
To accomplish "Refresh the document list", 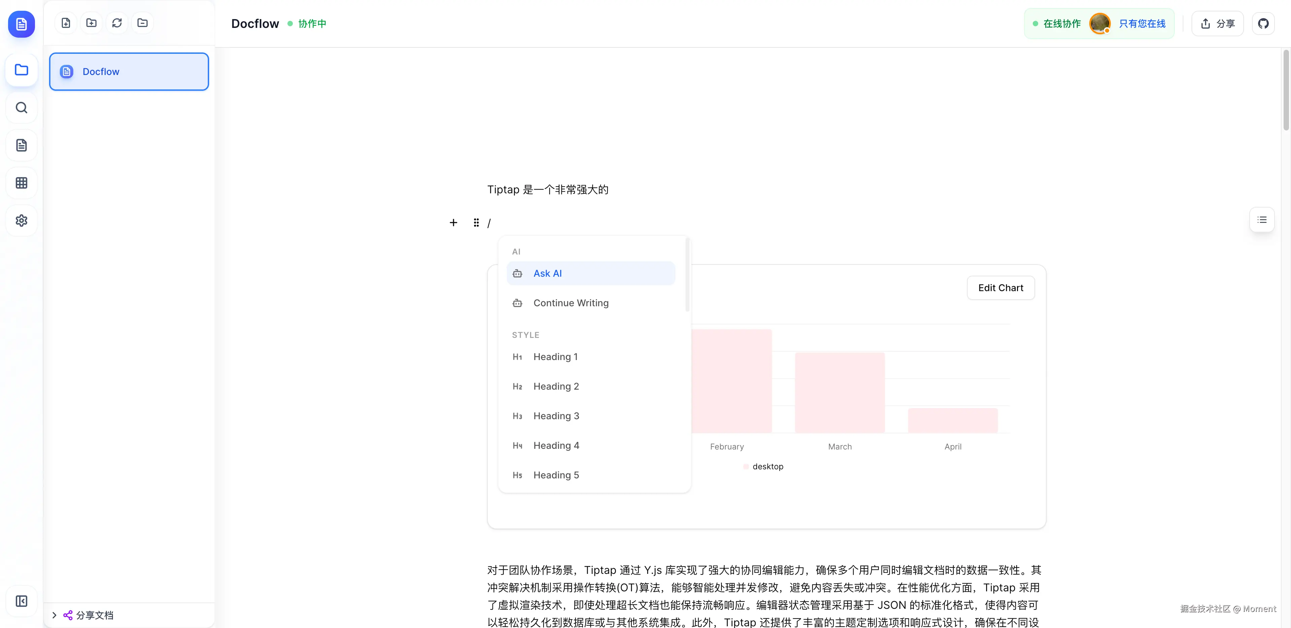I will coord(117,23).
